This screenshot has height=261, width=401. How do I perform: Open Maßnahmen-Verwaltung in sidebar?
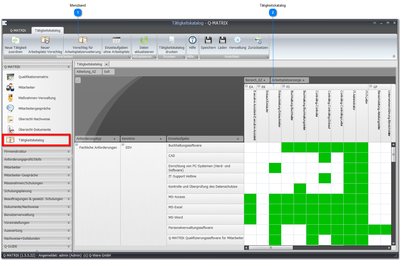pyautogui.click(x=37, y=98)
